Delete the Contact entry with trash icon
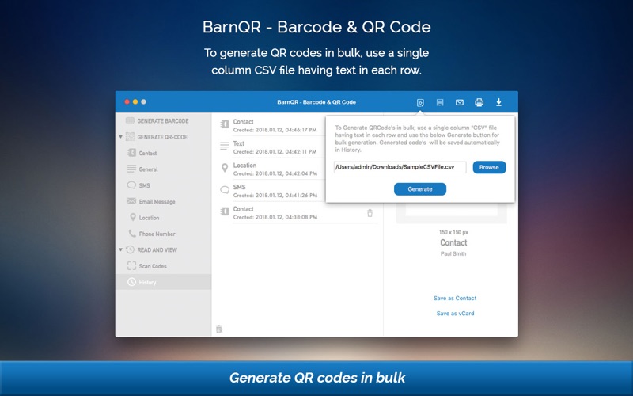 (370, 213)
